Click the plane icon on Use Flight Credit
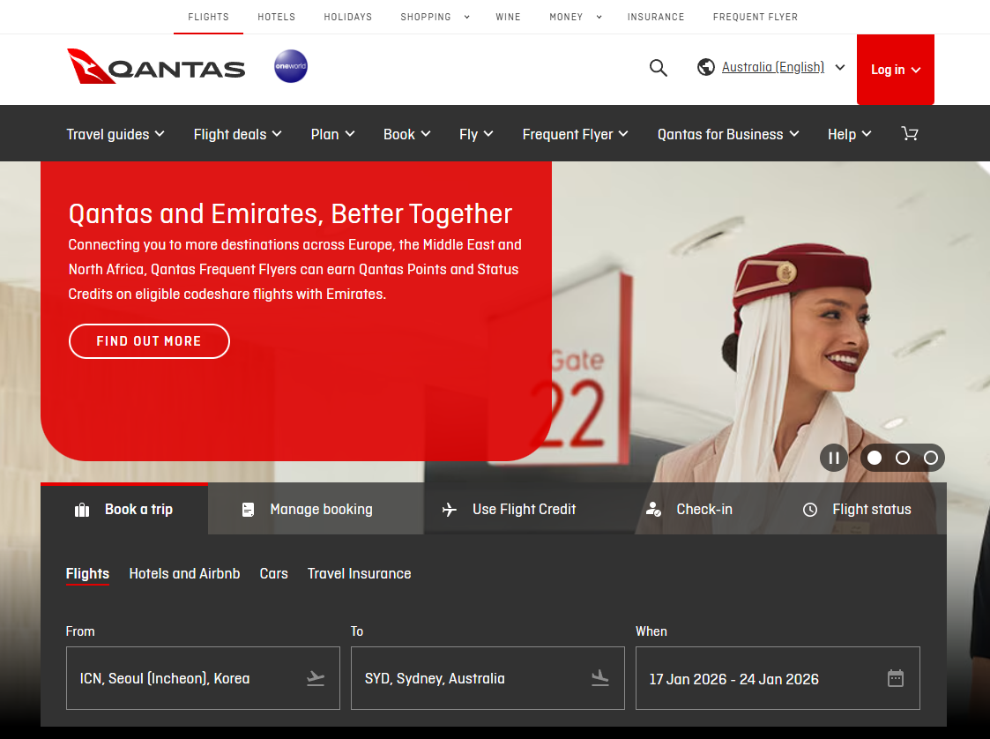This screenshot has width=990, height=739. pos(449,510)
